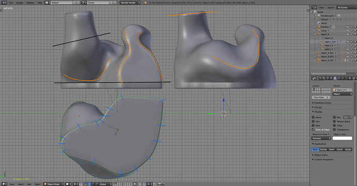The height and width of the screenshot is (186, 357).
Task: Click the 3D viewport editor type icon
Action: (x=4, y=184)
